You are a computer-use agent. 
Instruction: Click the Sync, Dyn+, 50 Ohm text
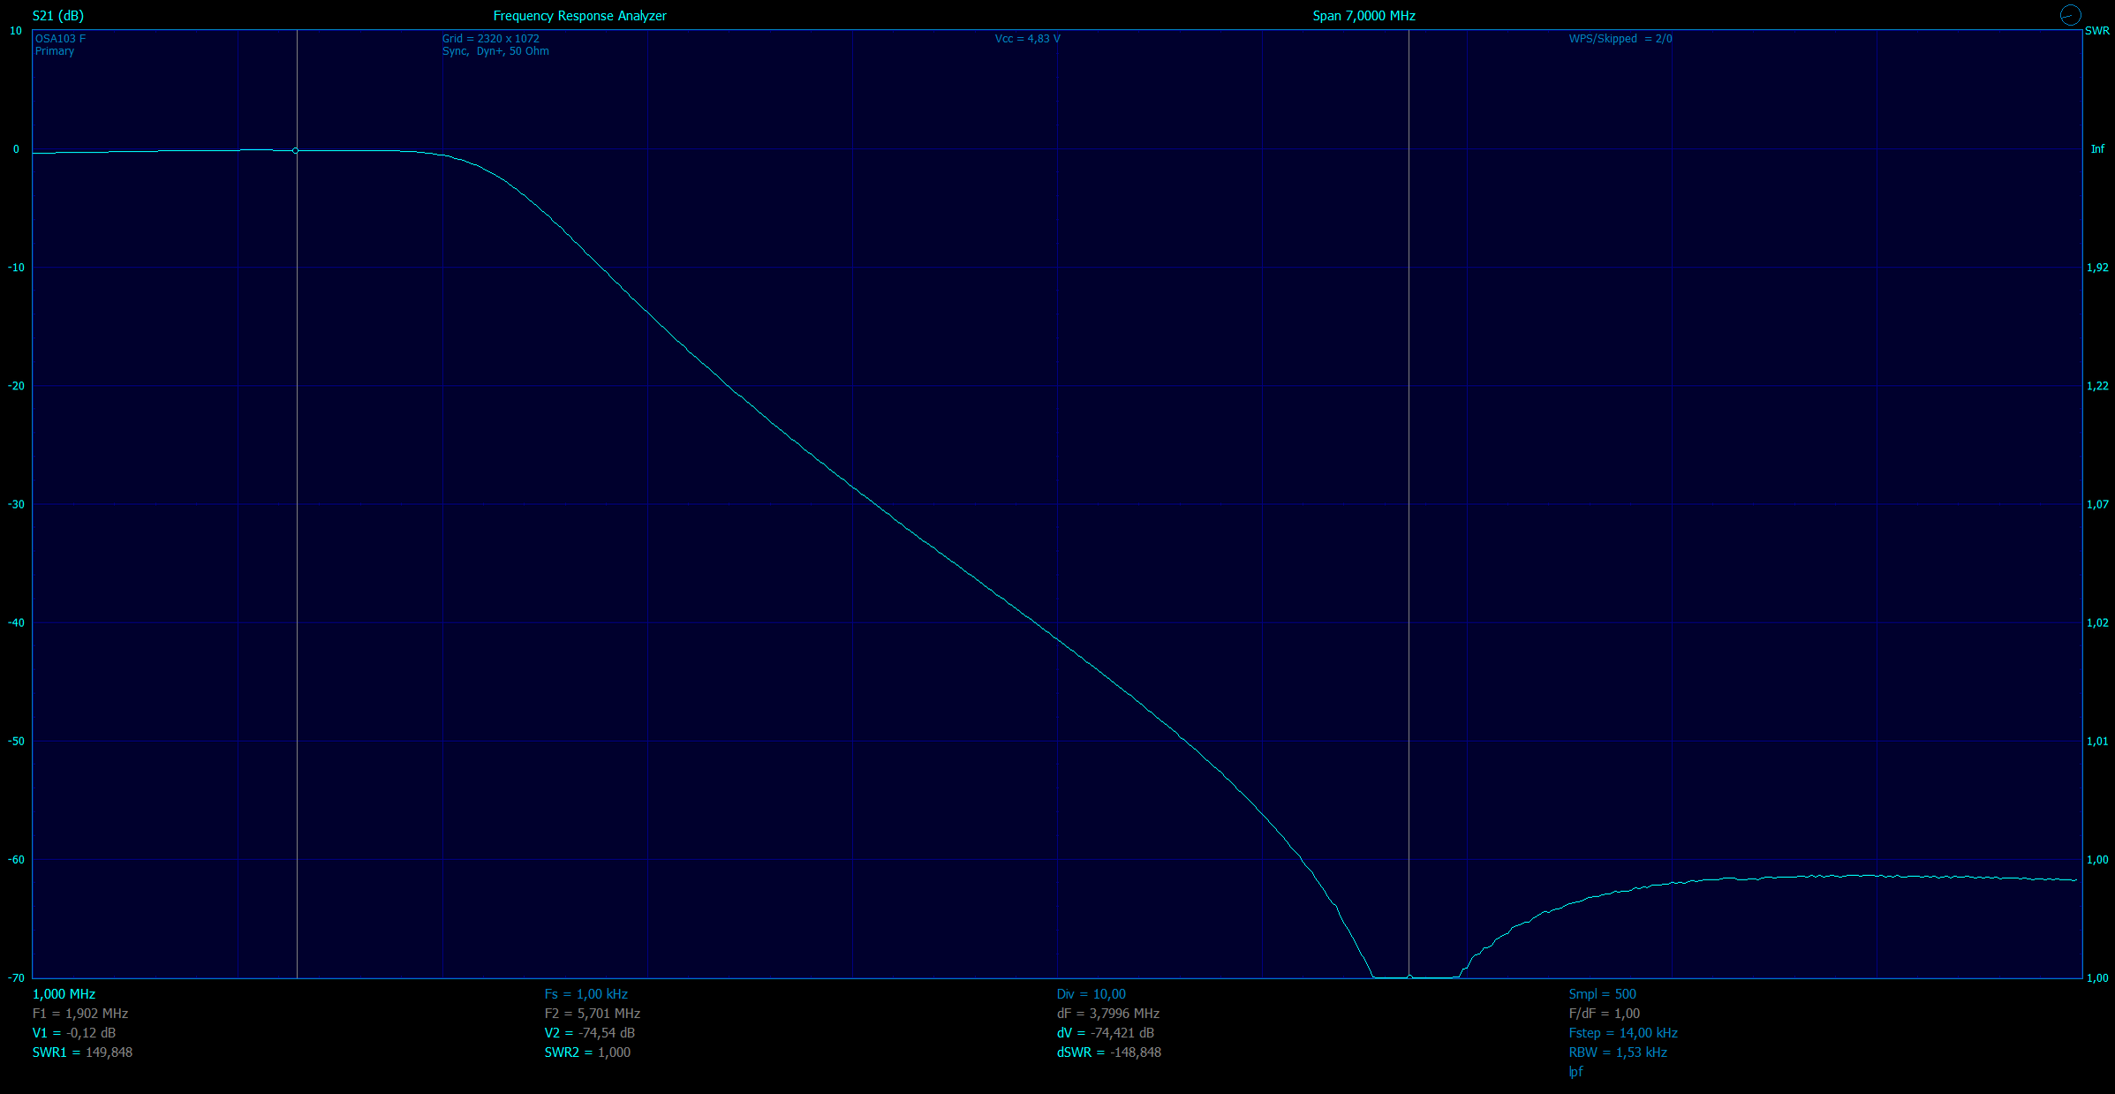click(x=495, y=51)
